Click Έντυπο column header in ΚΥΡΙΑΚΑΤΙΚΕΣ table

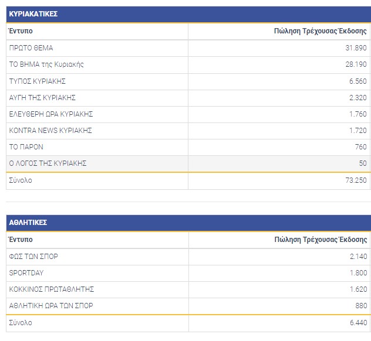(x=21, y=31)
